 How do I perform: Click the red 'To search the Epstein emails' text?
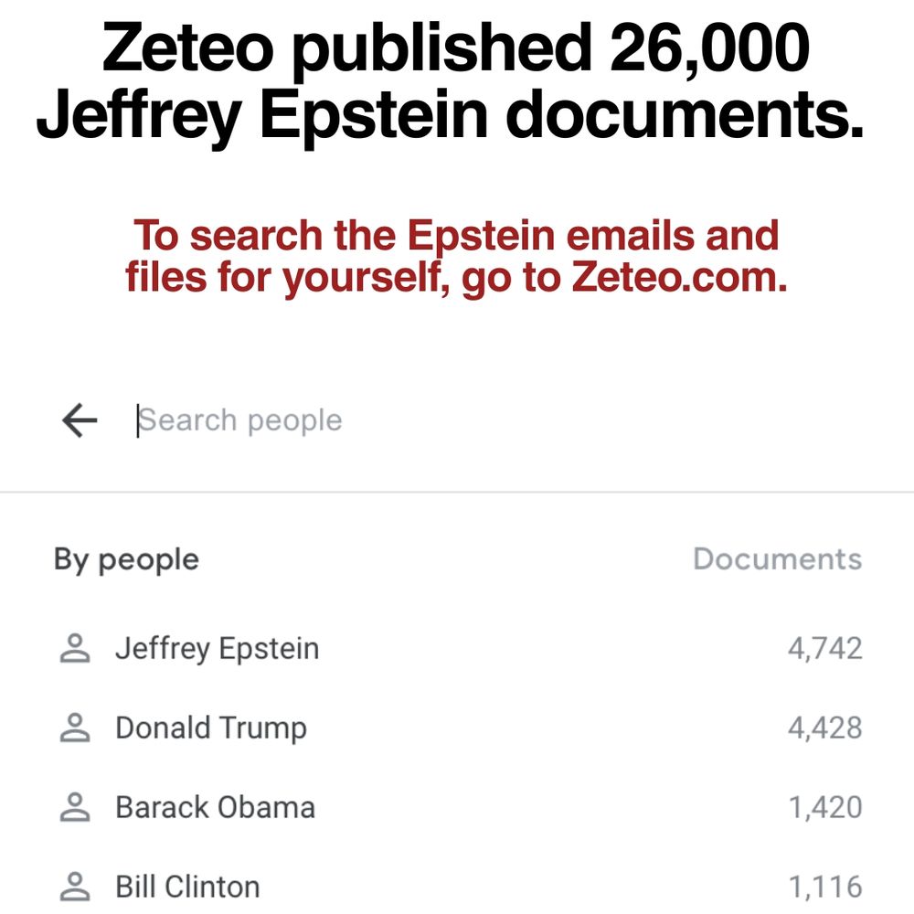pos(456,236)
